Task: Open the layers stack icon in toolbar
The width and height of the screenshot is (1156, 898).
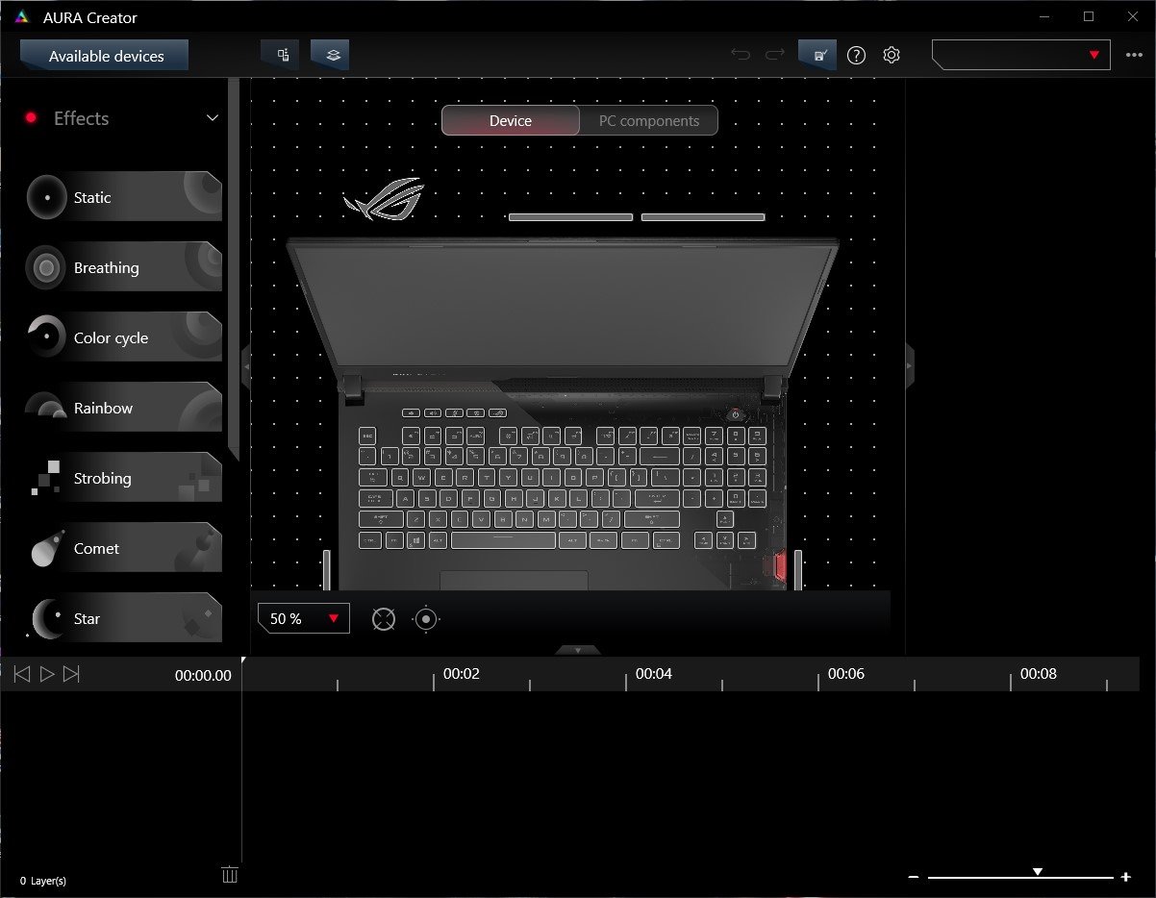Action: [330, 55]
